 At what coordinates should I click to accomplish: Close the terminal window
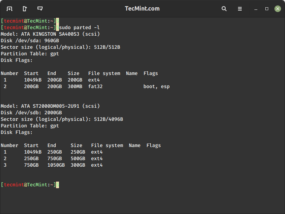[x=277, y=9]
